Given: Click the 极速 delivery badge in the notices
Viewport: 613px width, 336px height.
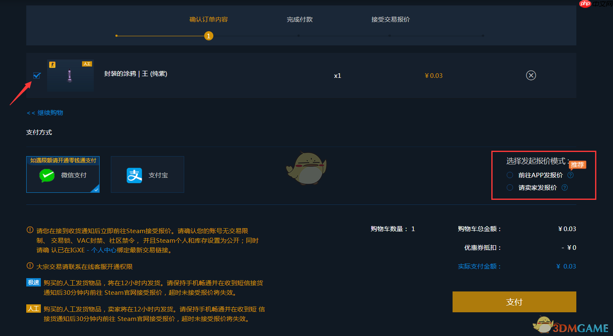Looking at the screenshot, I should click(x=33, y=282).
